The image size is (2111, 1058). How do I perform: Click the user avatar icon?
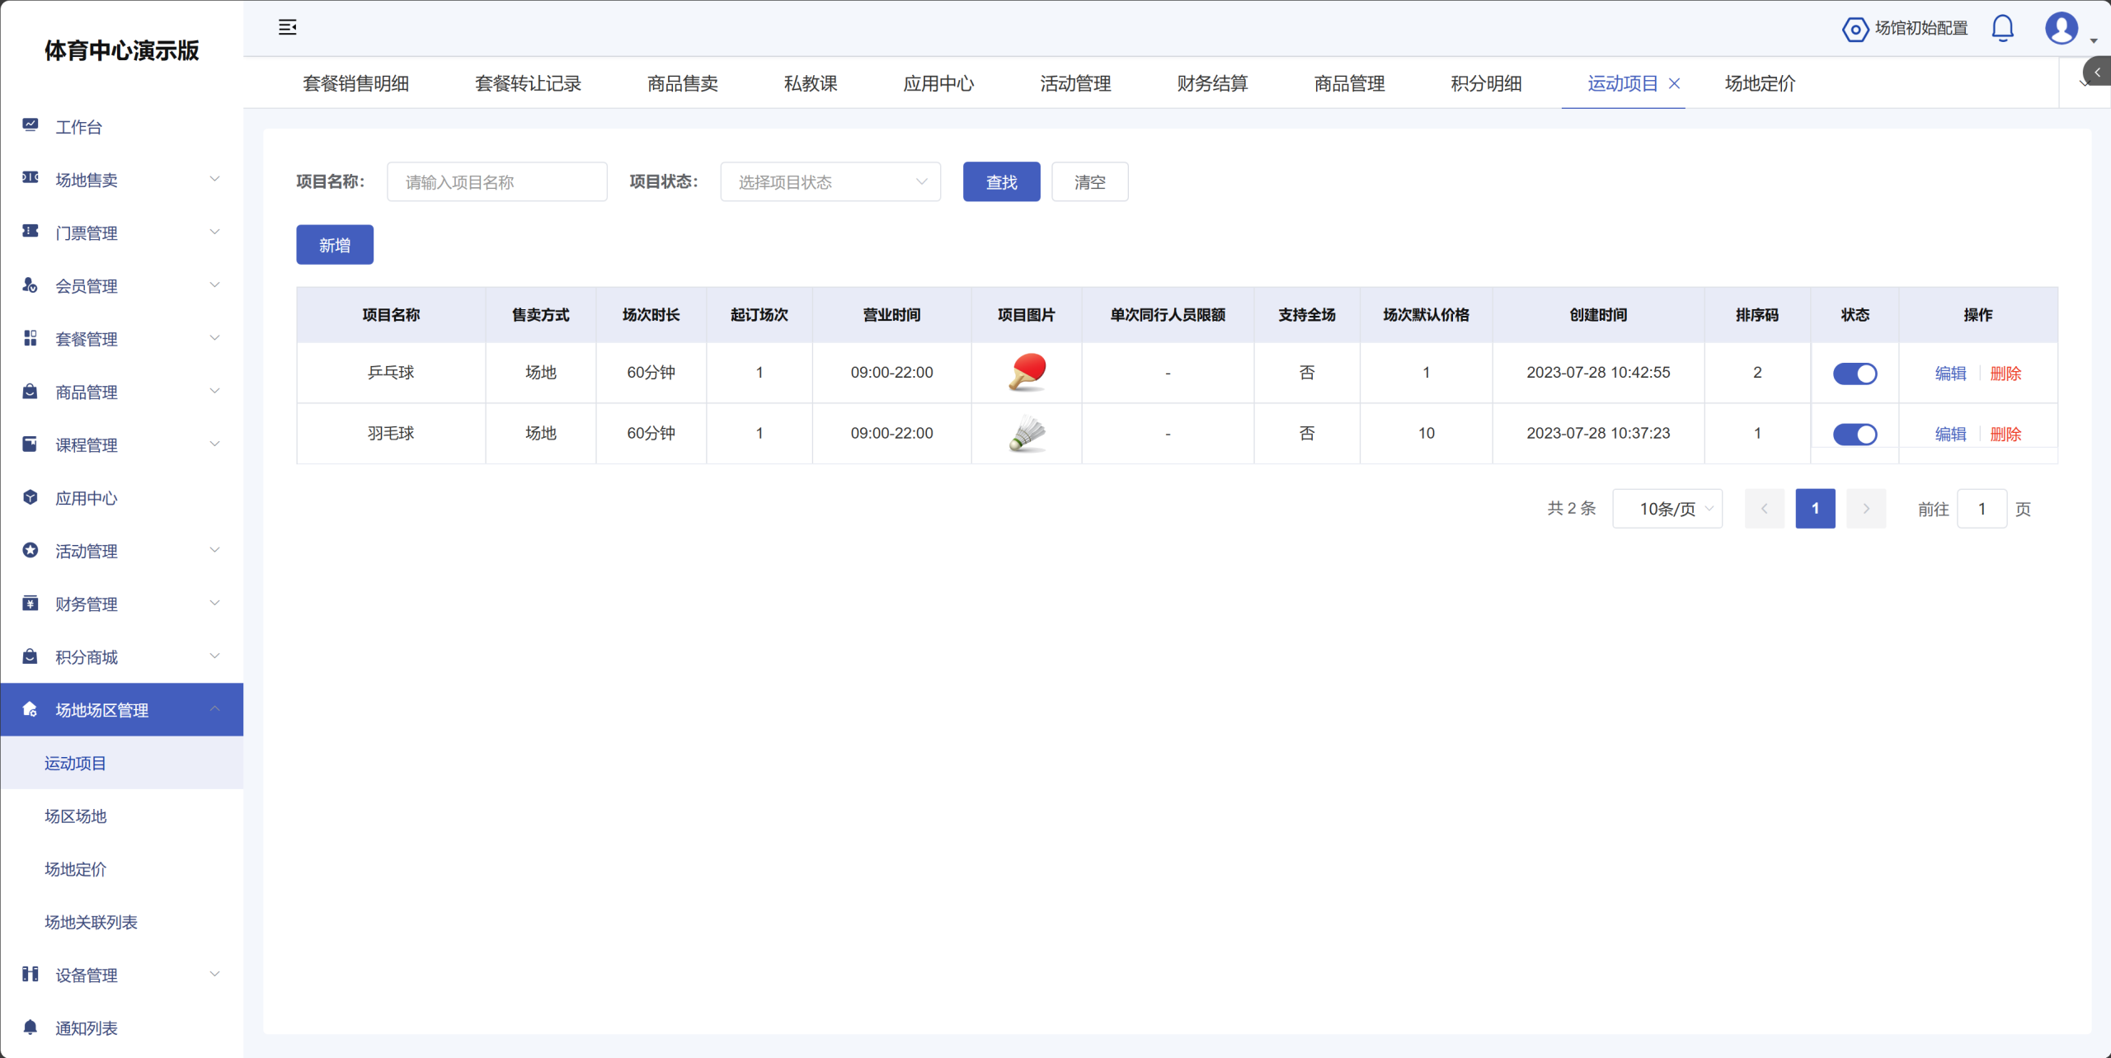click(2061, 28)
